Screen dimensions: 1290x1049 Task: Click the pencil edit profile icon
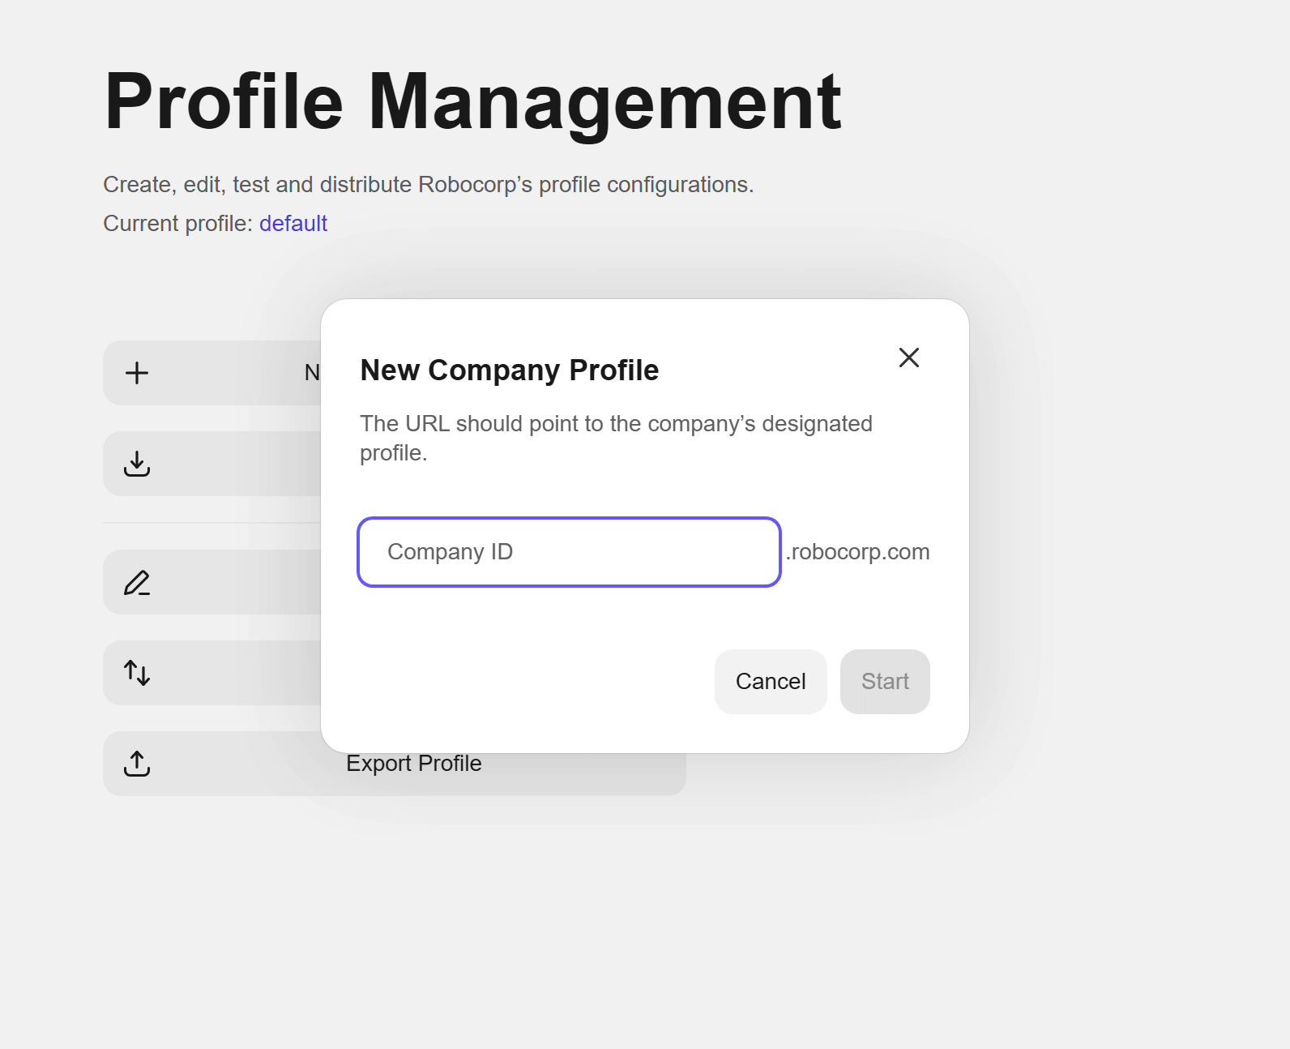(137, 583)
